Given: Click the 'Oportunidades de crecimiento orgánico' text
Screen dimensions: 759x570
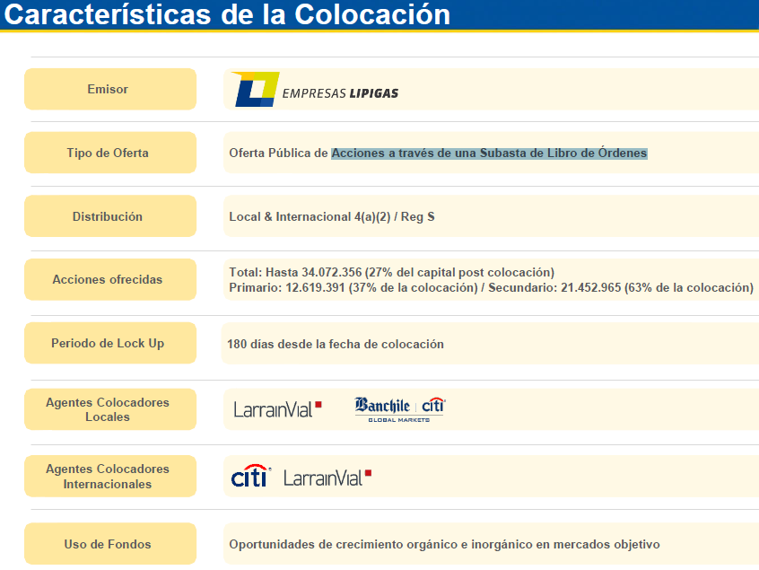Looking at the screenshot, I should pyautogui.click(x=444, y=544).
